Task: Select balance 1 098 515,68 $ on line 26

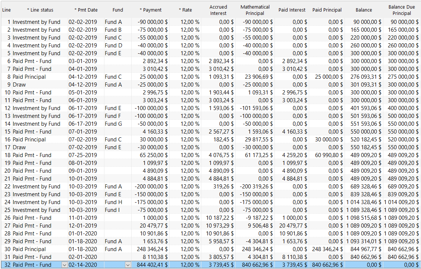Action: pyautogui.click(x=364, y=218)
